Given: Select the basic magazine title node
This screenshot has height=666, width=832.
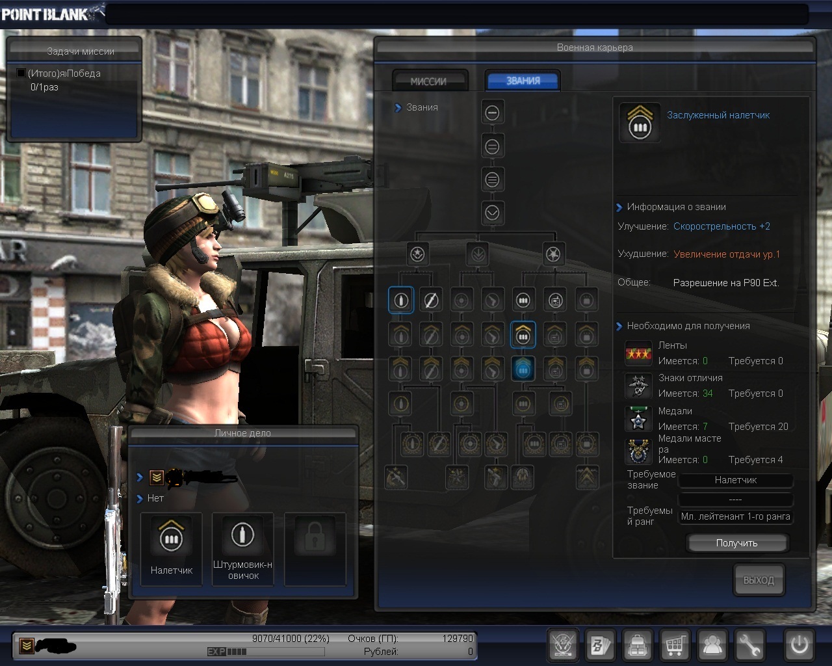Looking at the screenshot, I should coord(523,300).
